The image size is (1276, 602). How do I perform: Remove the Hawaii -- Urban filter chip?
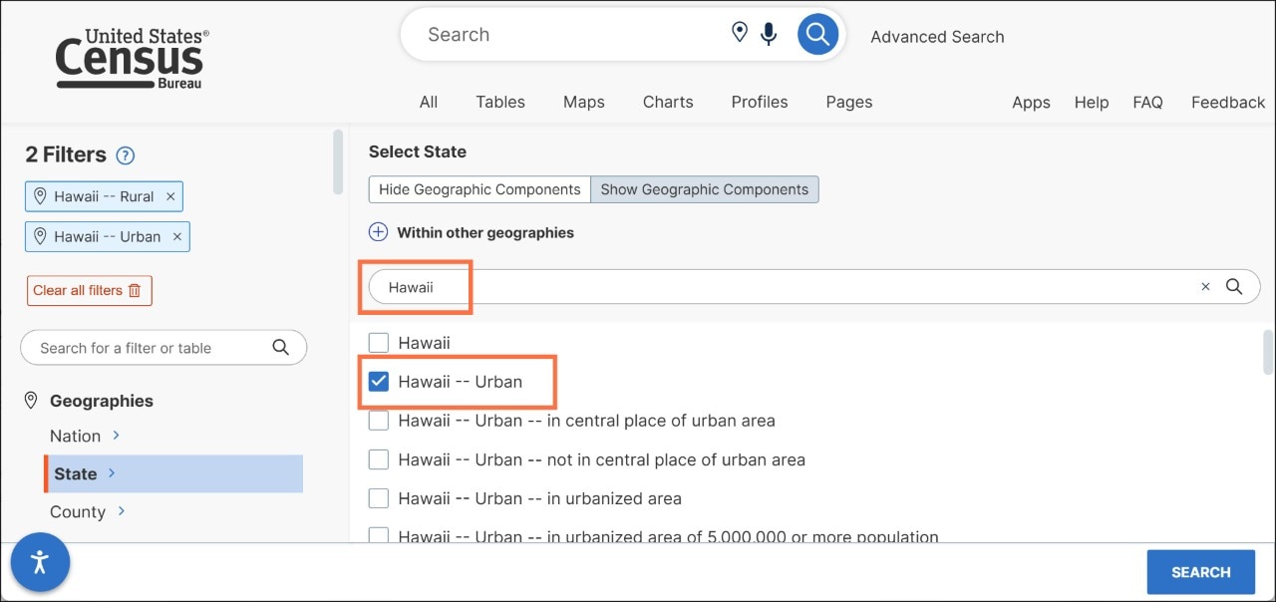(177, 236)
